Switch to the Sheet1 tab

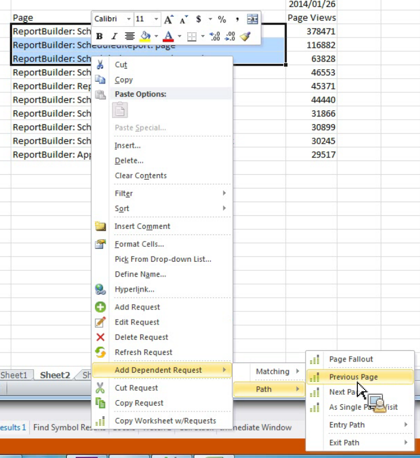14,375
